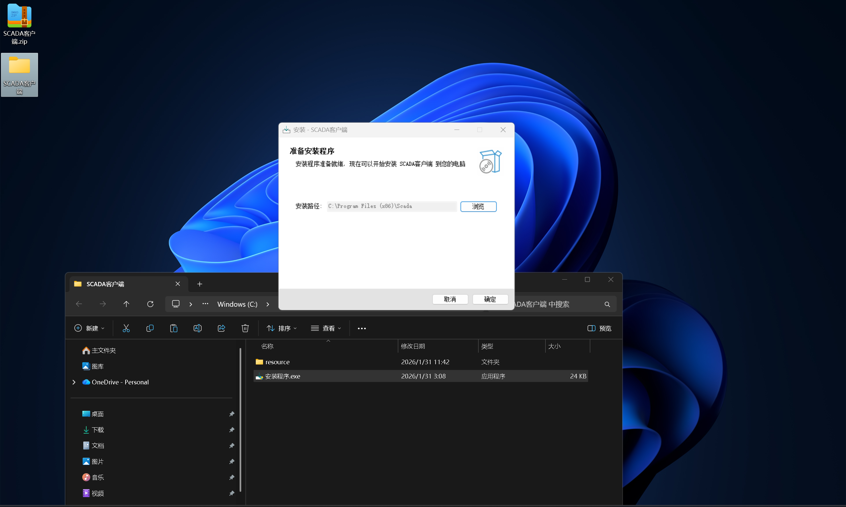Click the 浏览 browse button

tap(478, 206)
